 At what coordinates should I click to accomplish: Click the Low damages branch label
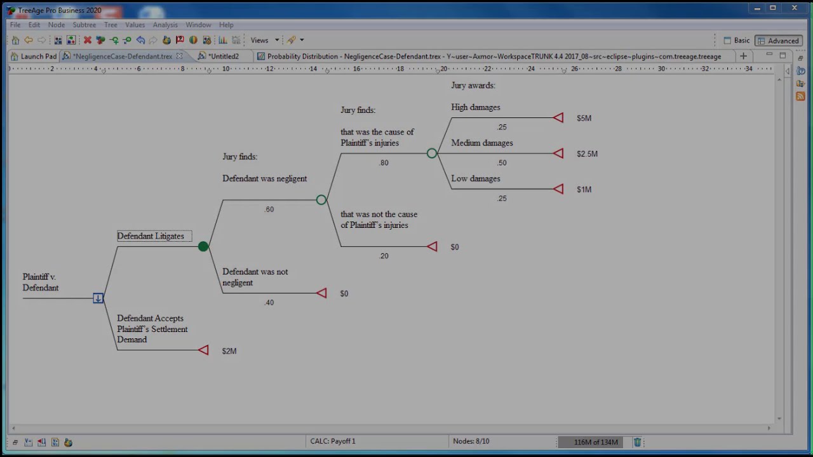[x=476, y=178]
